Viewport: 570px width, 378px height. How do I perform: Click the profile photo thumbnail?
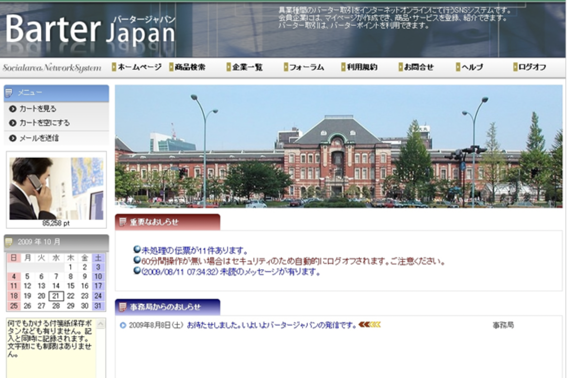(56, 188)
